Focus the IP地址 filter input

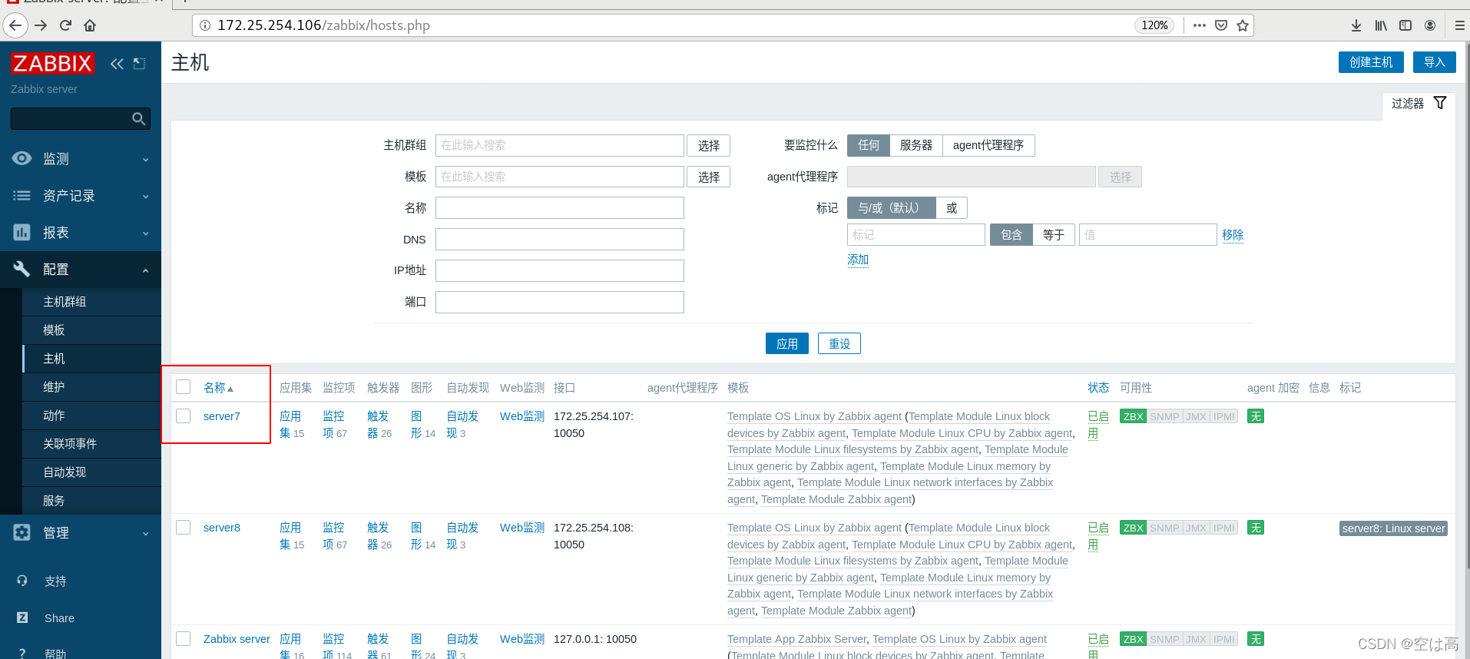tap(560, 270)
